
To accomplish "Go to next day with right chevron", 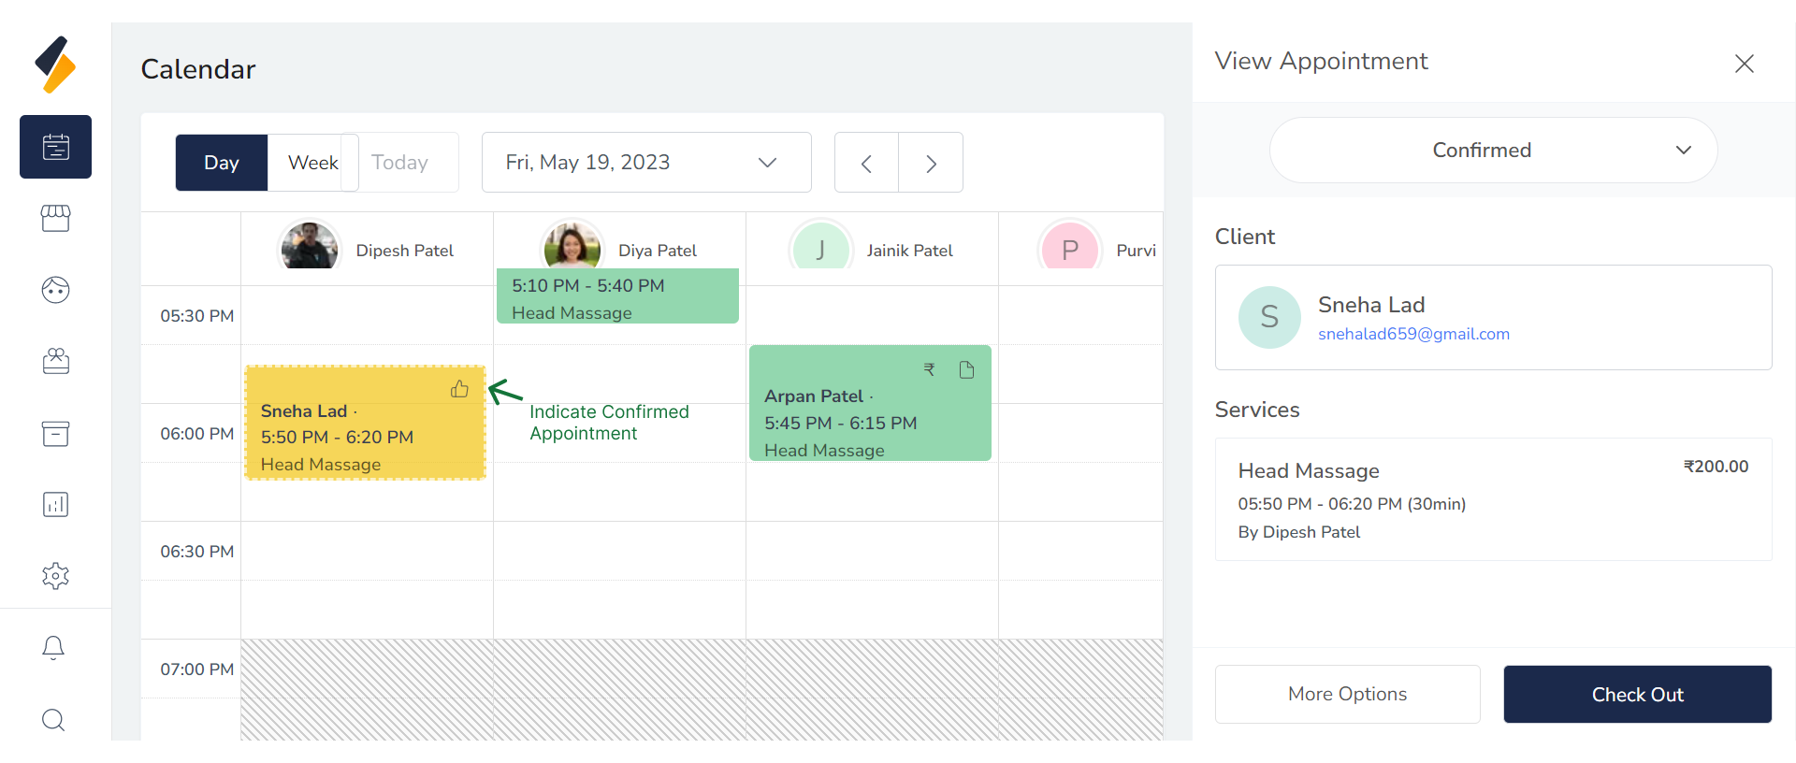I will pyautogui.click(x=931, y=164).
